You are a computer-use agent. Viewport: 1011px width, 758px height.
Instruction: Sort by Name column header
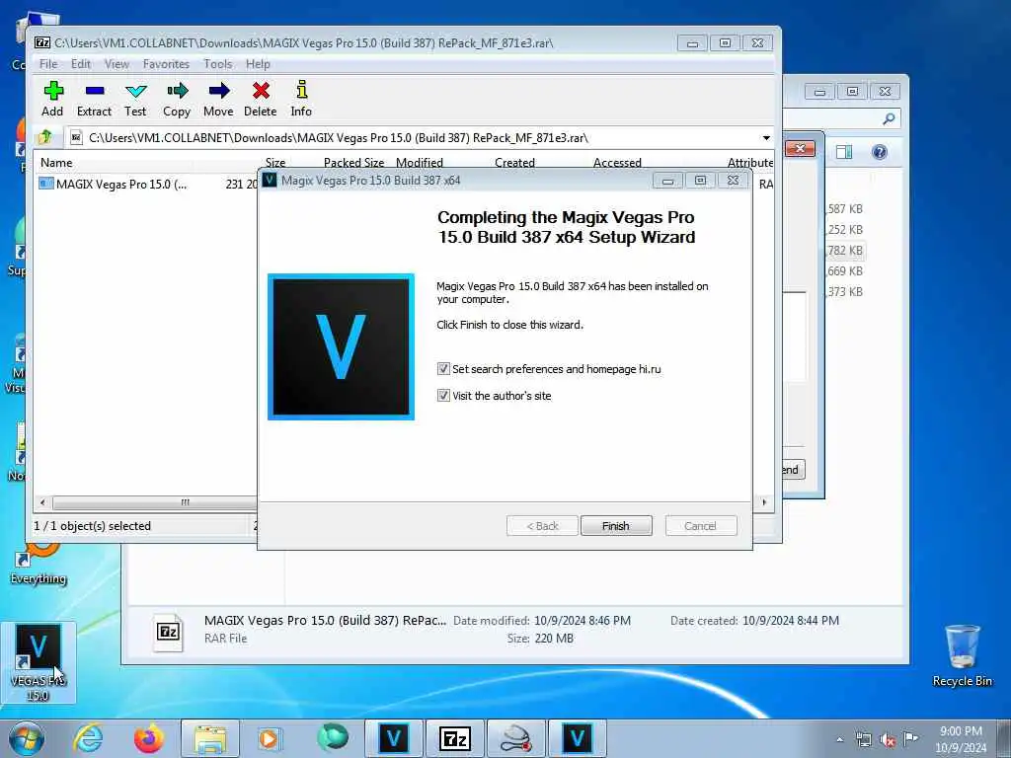[56, 163]
